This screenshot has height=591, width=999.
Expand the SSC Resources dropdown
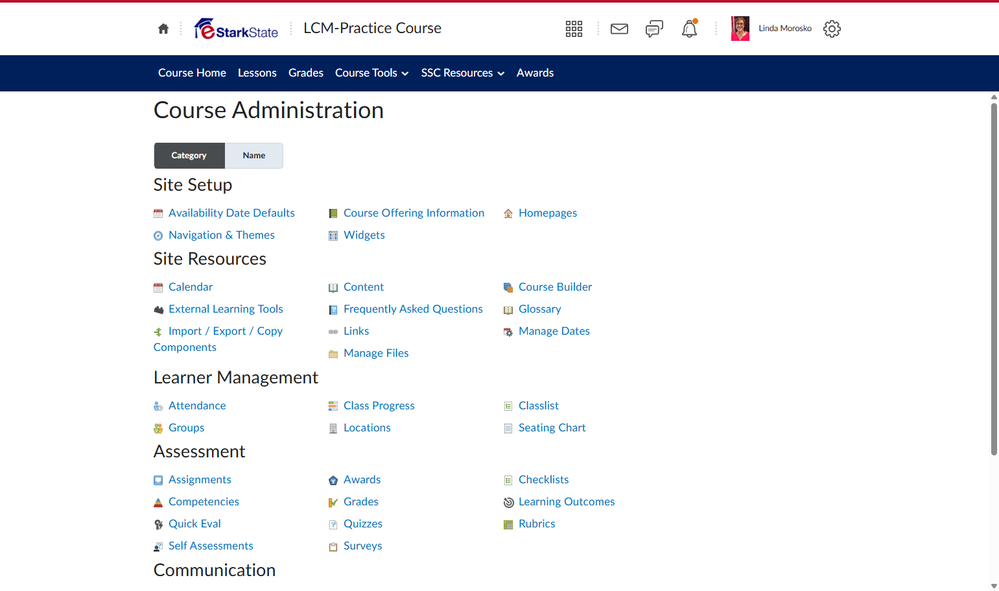(x=462, y=73)
